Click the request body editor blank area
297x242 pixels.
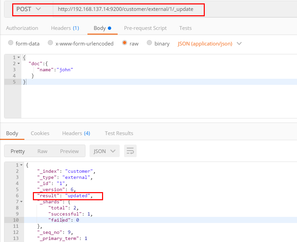(x=159, y=101)
